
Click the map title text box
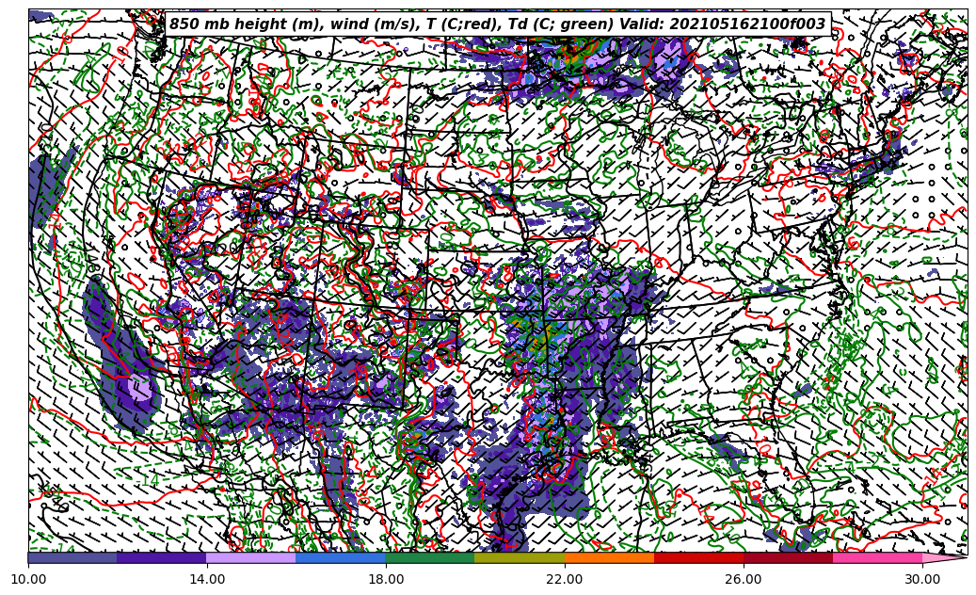pyautogui.click(x=497, y=24)
